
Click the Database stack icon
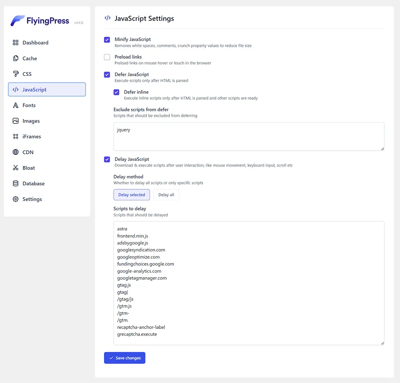pyautogui.click(x=16, y=183)
